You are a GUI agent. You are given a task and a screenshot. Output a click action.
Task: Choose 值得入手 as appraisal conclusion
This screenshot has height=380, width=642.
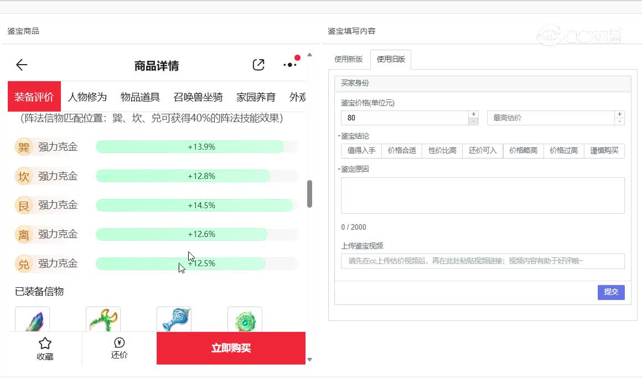(361, 151)
